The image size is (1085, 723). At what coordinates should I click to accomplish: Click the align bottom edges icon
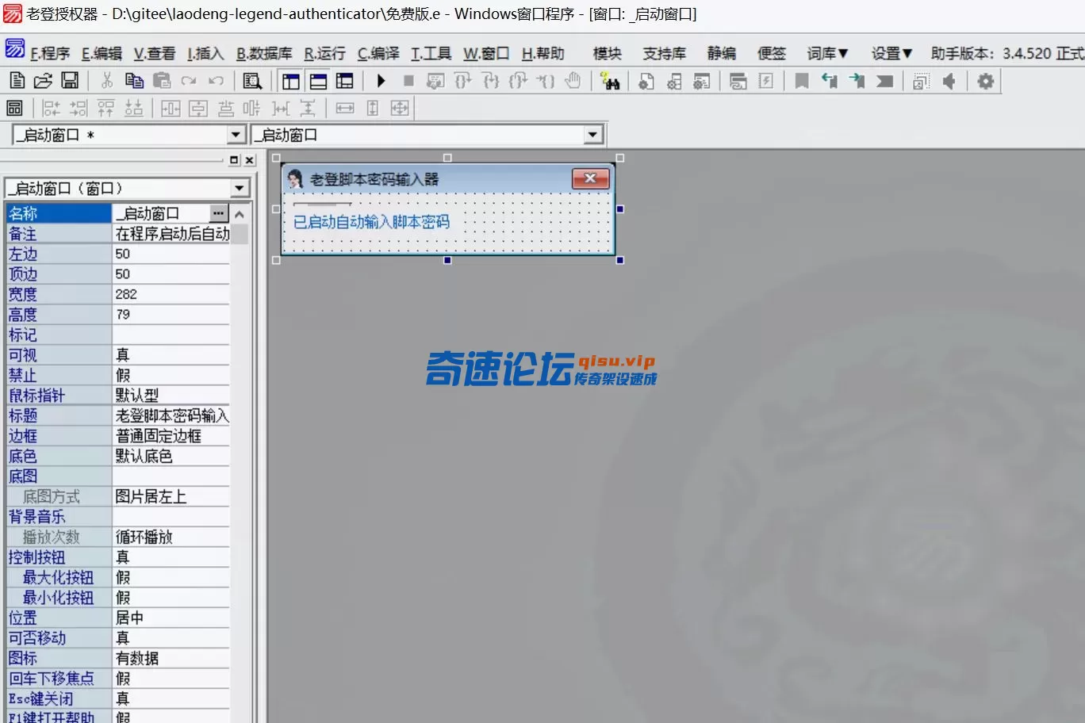(x=133, y=108)
